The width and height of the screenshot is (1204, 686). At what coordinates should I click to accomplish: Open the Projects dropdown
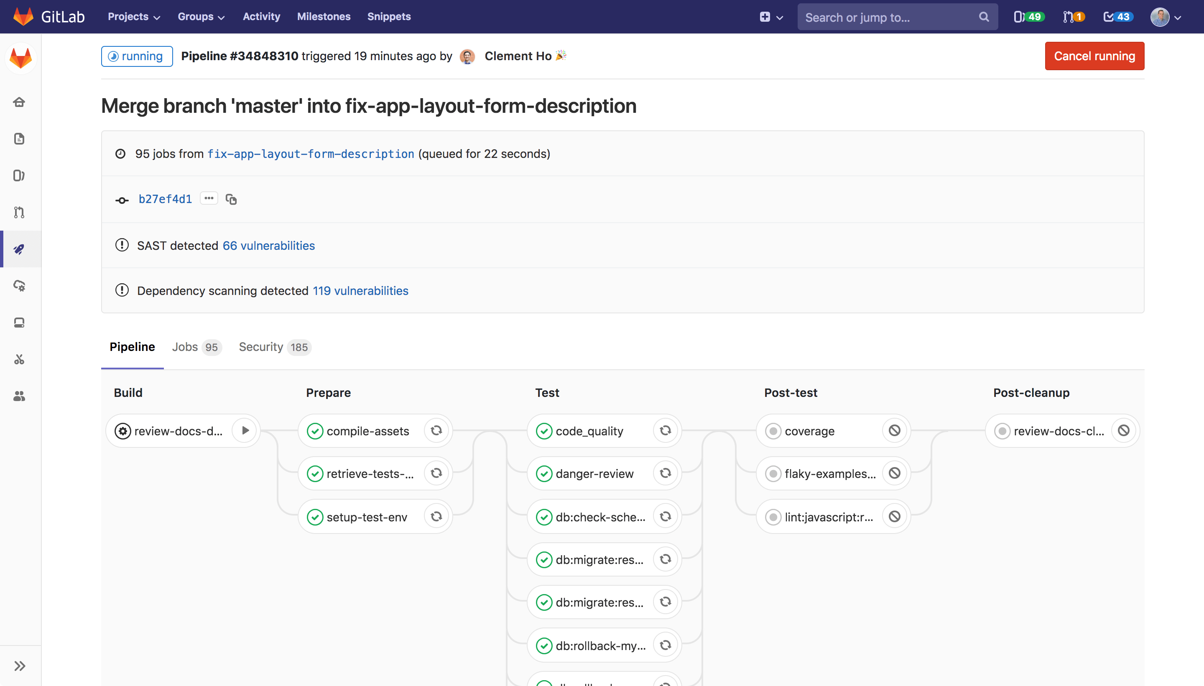133,16
